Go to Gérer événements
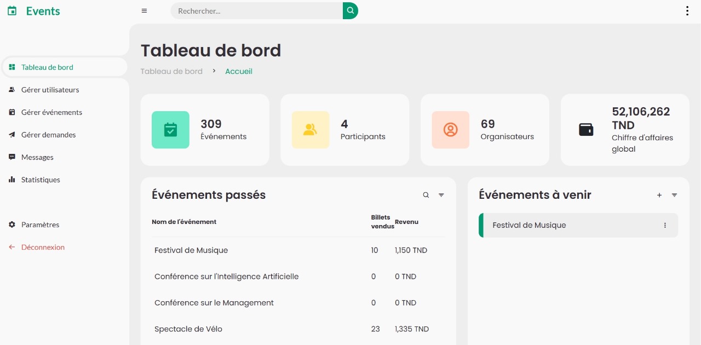The image size is (701, 345). pyautogui.click(x=65, y=112)
